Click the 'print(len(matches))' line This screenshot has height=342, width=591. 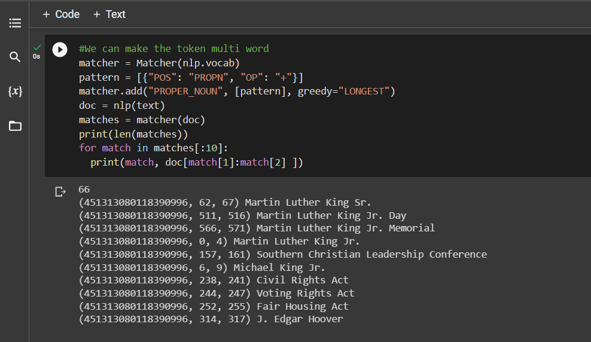[x=133, y=134]
